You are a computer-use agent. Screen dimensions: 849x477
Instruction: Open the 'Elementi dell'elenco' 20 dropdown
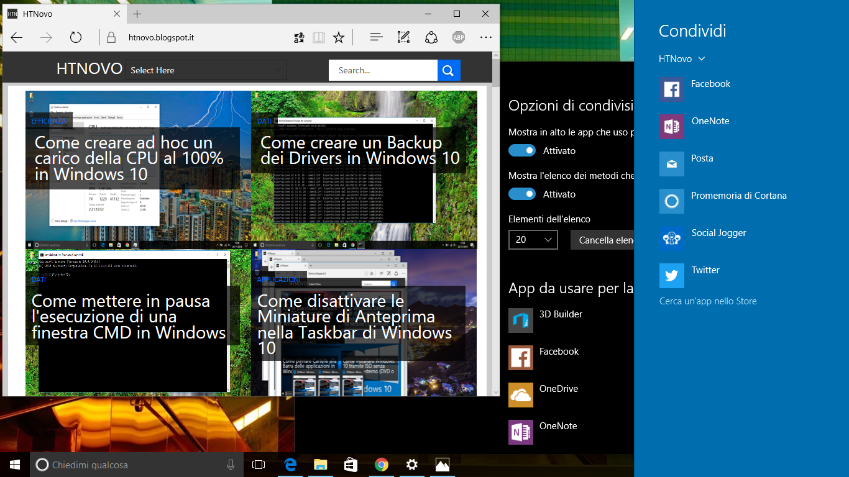533,240
